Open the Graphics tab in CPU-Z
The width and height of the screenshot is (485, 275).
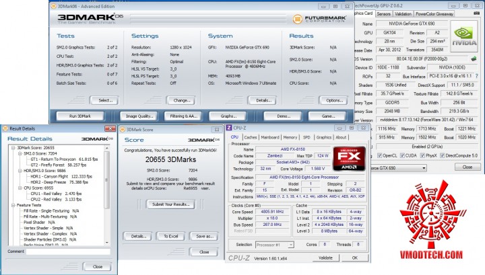[x=323, y=137]
